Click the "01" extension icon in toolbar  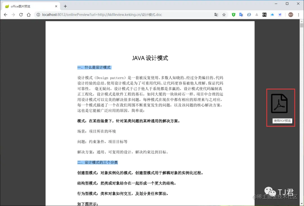pos(265,15)
